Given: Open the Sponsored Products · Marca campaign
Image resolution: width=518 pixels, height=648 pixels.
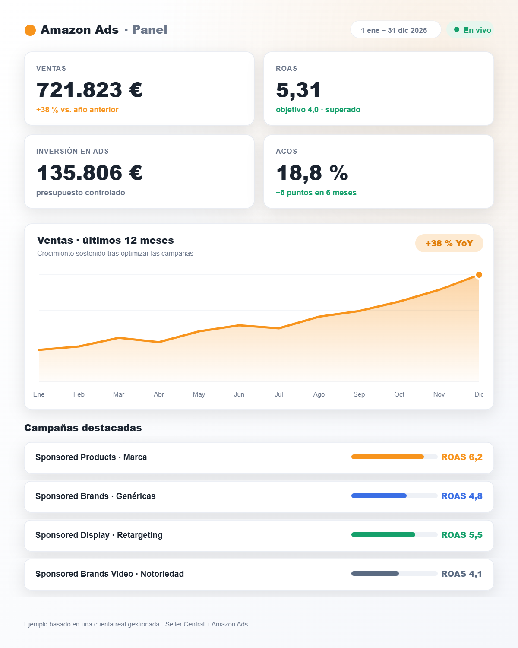Looking at the screenshot, I should (259, 458).
